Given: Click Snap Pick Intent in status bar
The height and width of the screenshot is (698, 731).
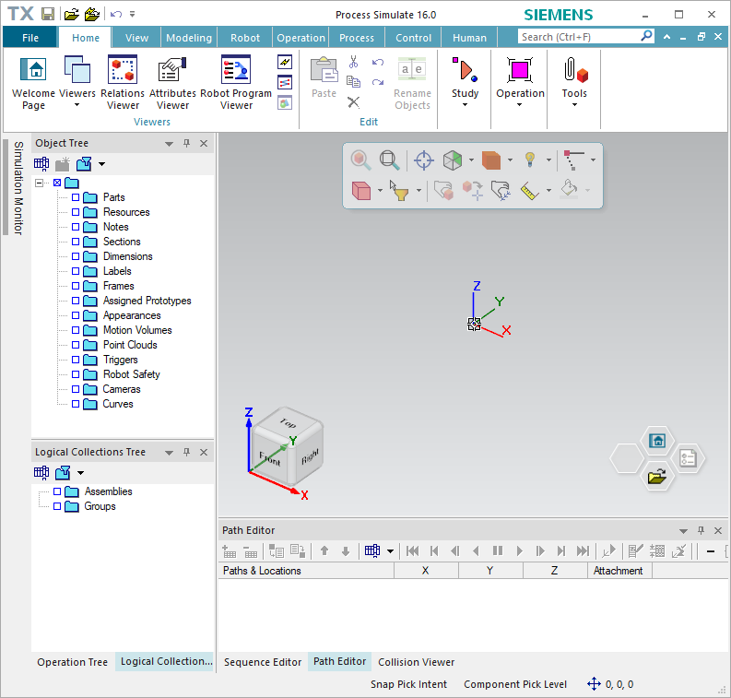Looking at the screenshot, I should pos(408,684).
